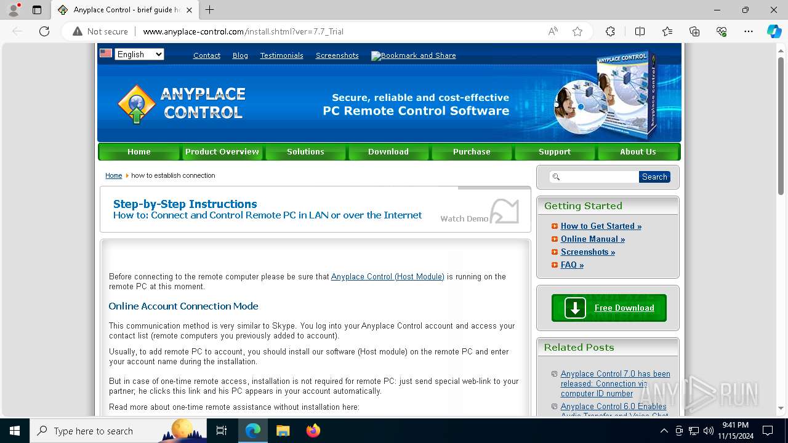The width and height of the screenshot is (788, 443).
Task: Open Windows Start menu
Action: pyautogui.click(x=15, y=431)
